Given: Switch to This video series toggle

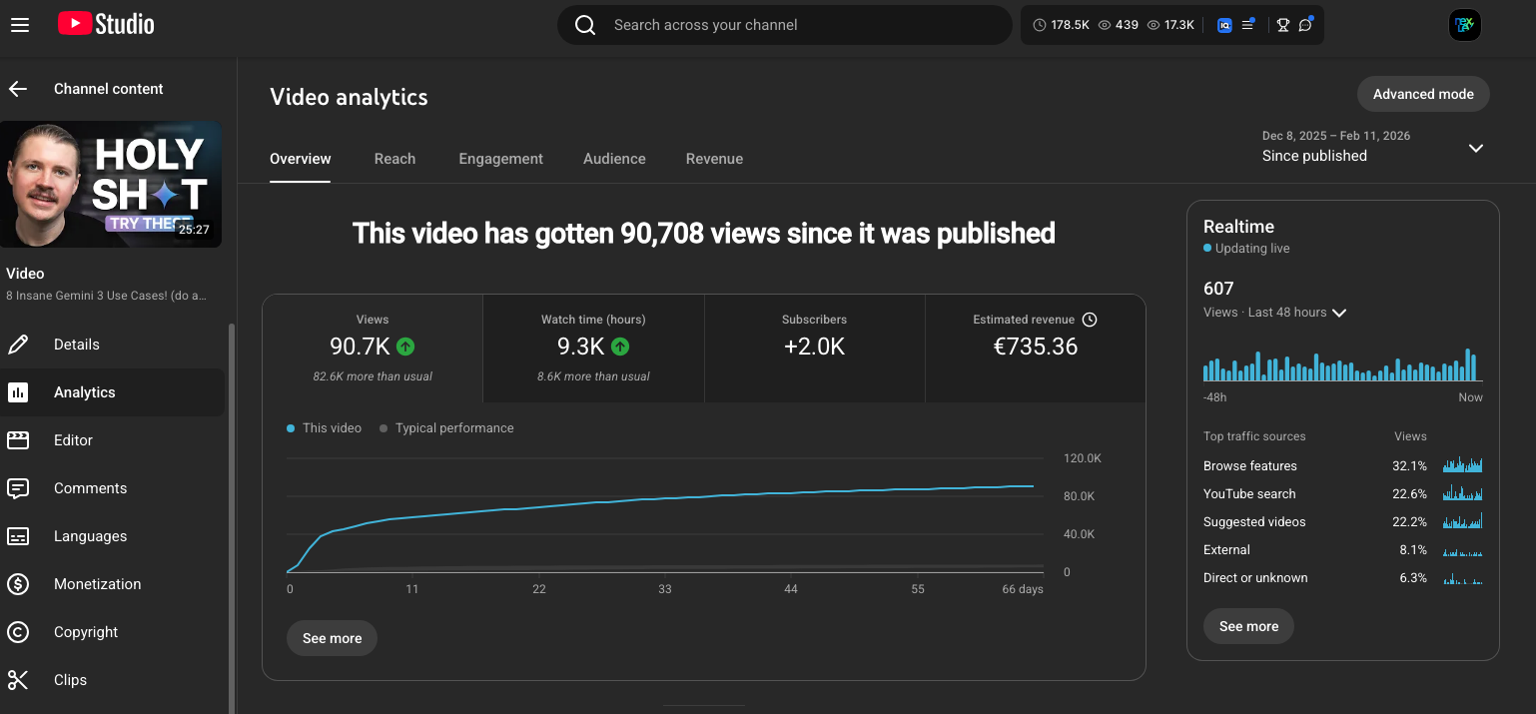Looking at the screenshot, I should 324,427.
